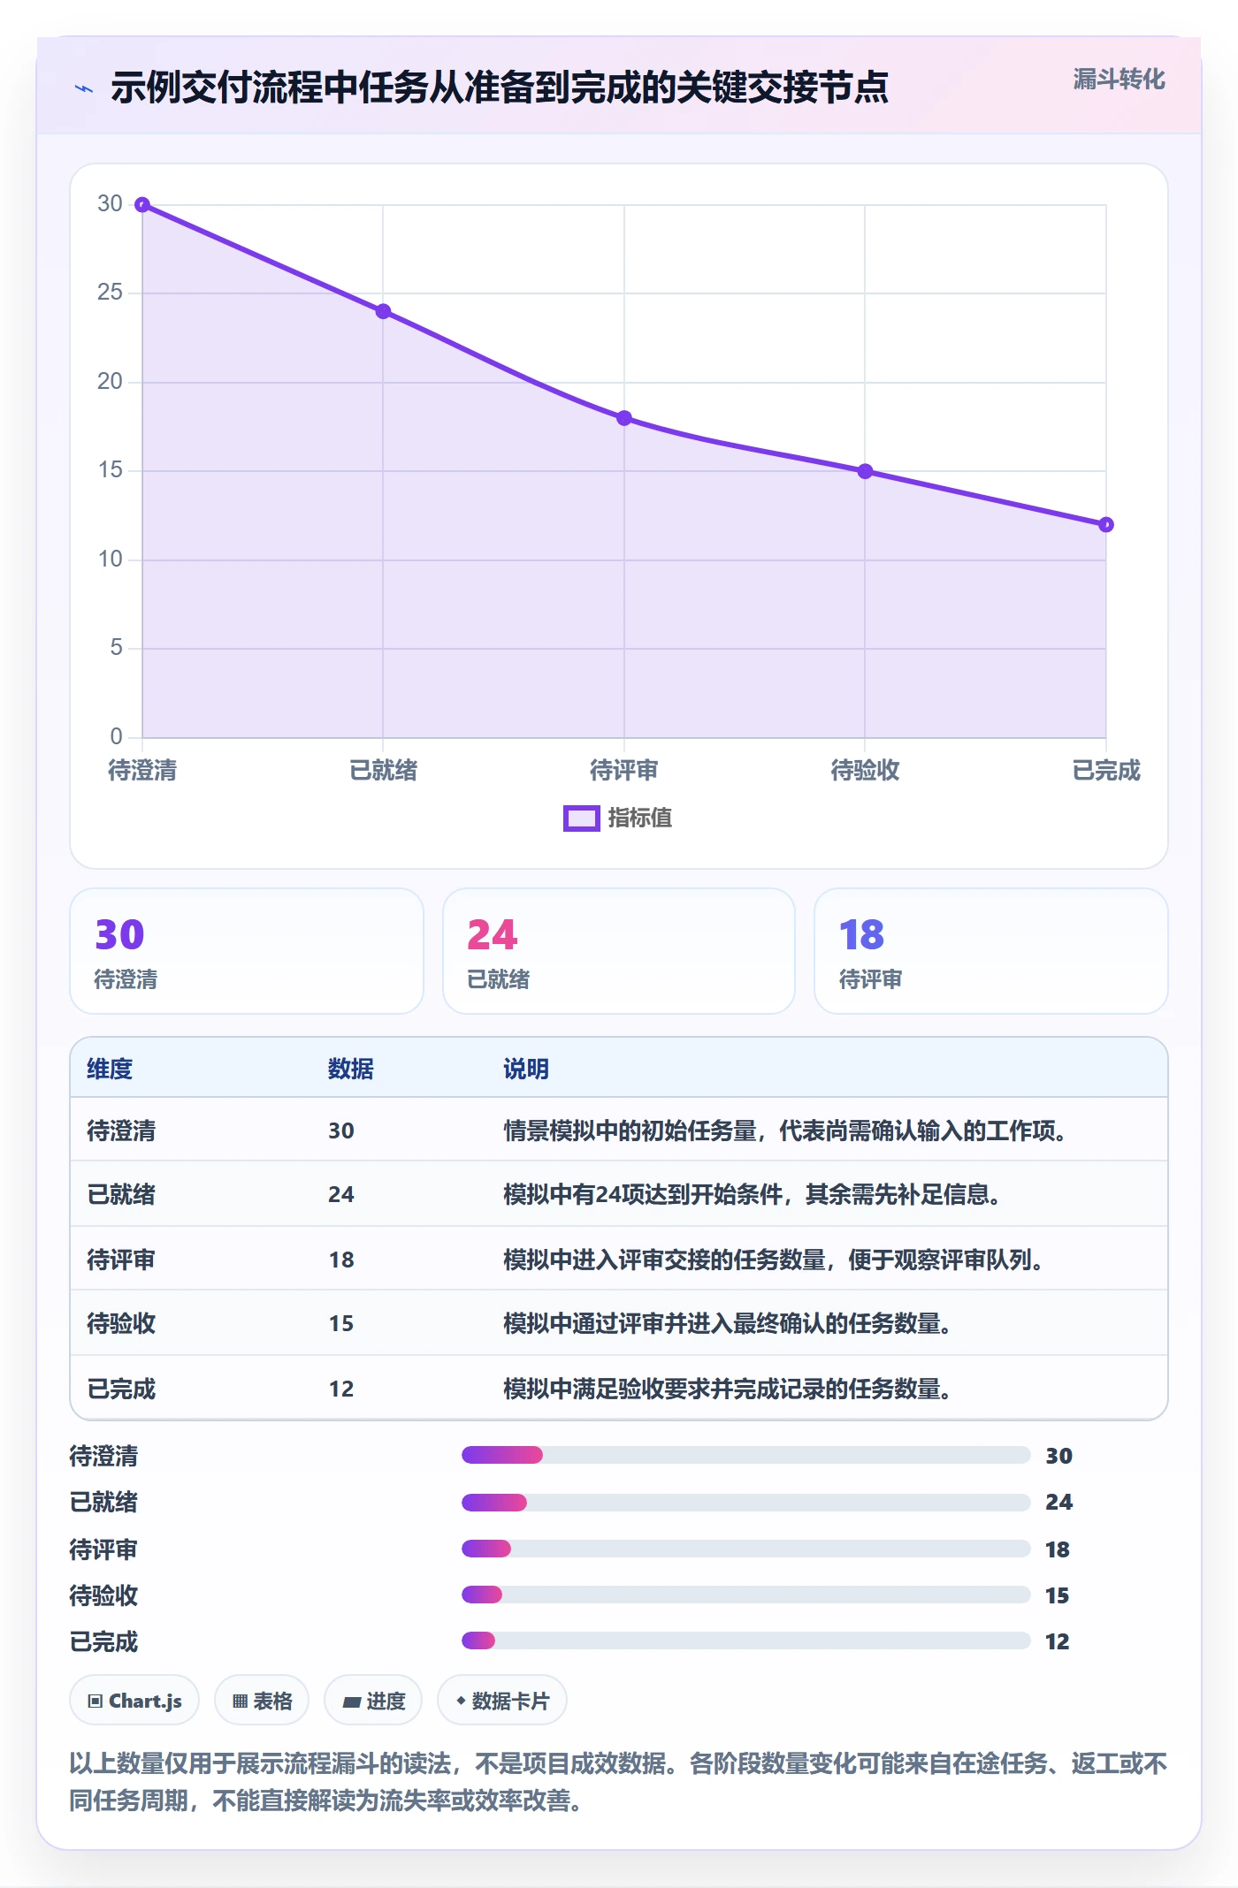The image size is (1238, 1888).
Task: Click the bar icon in 进度 chip
Action: coord(351,1701)
